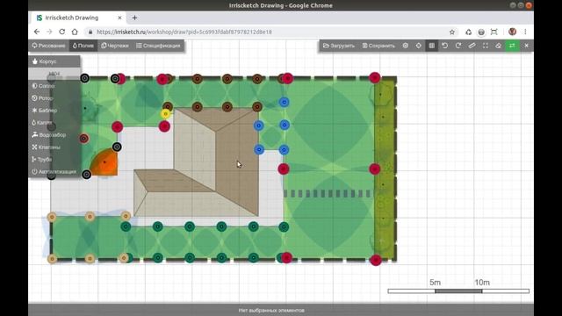Open the Chrome profile avatar
Image resolution: width=562 pixels, height=316 pixels.
[513, 32]
